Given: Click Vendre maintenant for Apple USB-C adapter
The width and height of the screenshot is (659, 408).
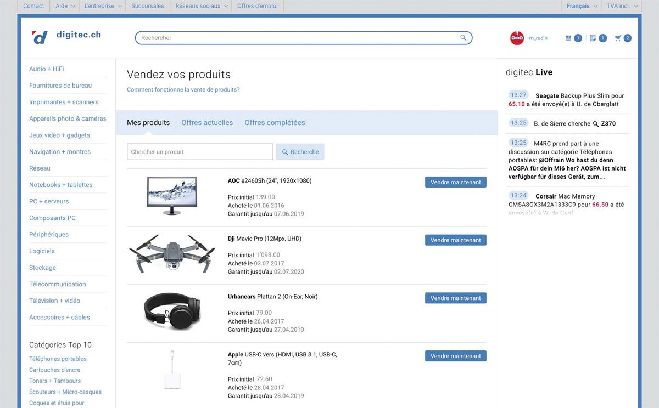Looking at the screenshot, I should click(456, 356).
